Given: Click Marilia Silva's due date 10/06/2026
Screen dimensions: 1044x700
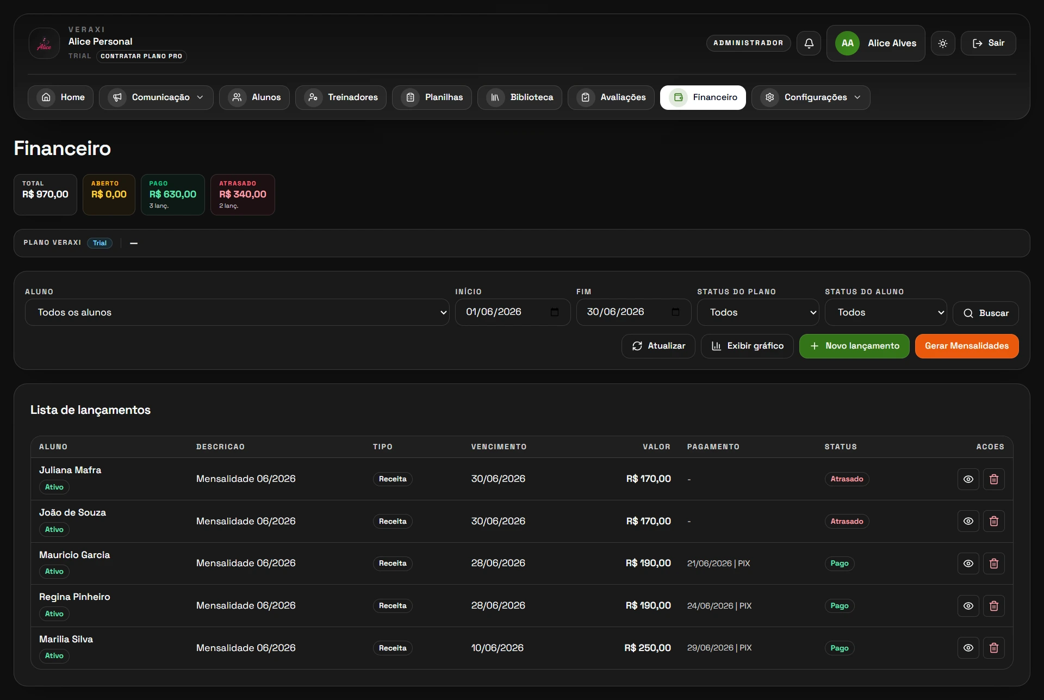Looking at the screenshot, I should [x=497, y=648].
